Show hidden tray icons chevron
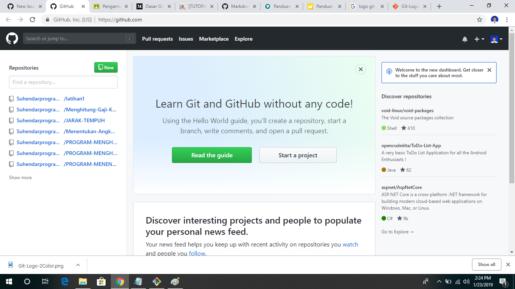 coord(439,281)
